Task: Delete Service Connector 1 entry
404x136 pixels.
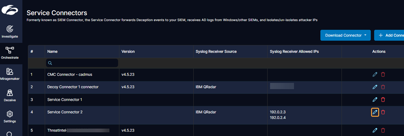Action: click(383, 99)
